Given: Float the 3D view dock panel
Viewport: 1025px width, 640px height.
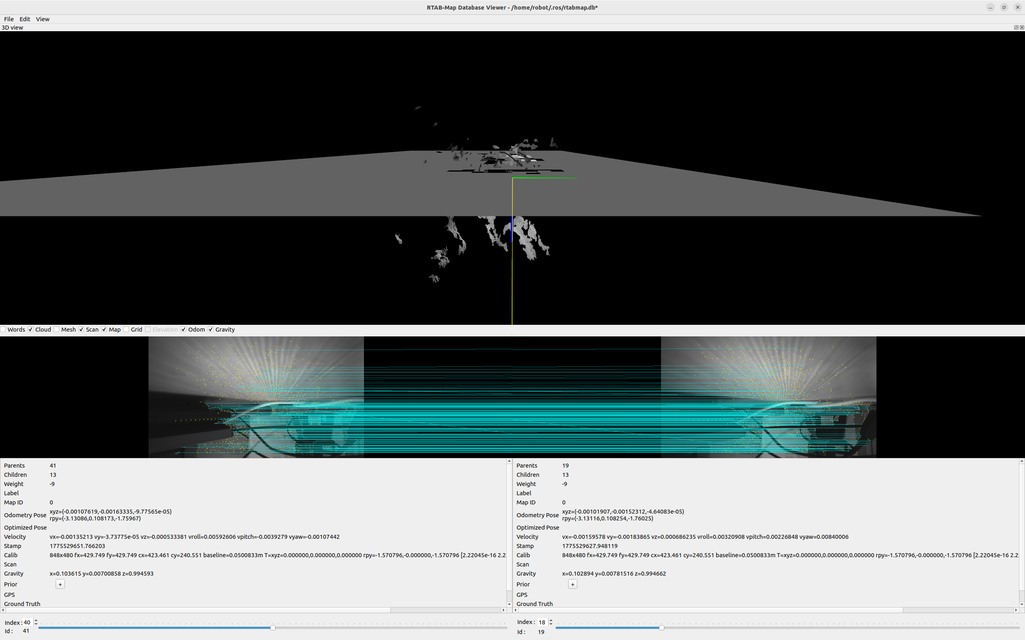Looking at the screenshot, I should [x=1016, y=28].
